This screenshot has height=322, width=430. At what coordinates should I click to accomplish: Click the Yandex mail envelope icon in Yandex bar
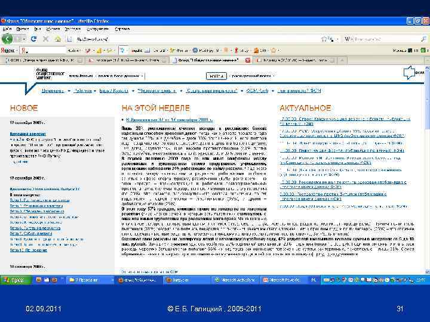[x=148, y=50]
